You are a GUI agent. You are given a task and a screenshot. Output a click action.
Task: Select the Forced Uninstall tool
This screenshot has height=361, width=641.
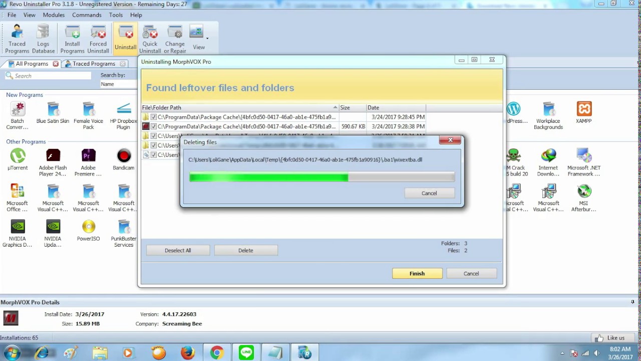click(98, 39)
